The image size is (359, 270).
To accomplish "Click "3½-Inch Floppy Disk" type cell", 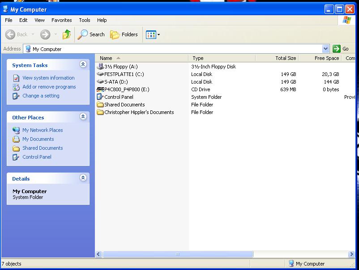I will click(x=214, y=67).
